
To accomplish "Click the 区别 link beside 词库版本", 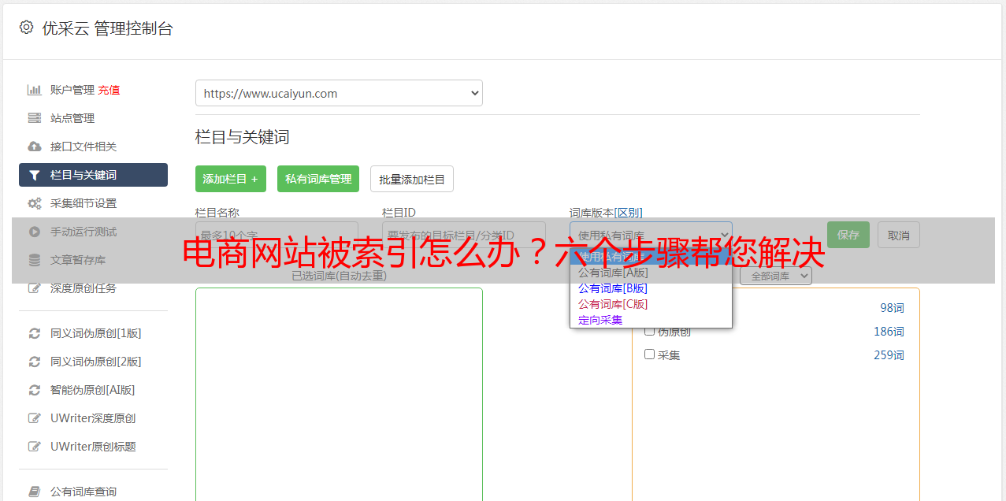I will pyautogui.click(x=629, y=213).
